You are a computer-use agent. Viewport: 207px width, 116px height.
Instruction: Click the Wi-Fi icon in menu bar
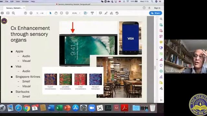[x=128, y=1]
